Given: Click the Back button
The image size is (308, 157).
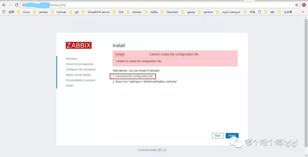Looking at the screenshot, I should click(x=218, y=136).
